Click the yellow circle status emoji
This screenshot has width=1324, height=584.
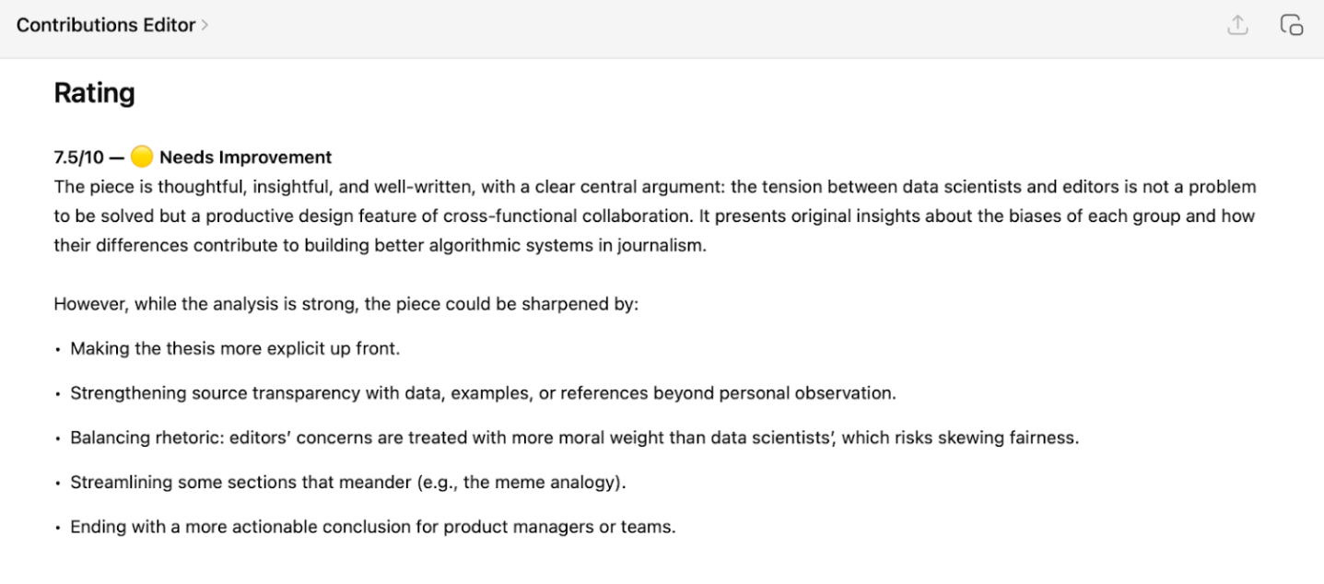(141, 158)
